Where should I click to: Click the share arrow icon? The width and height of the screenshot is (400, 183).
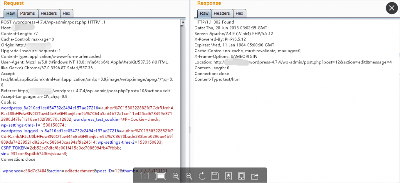tap(255, 176)
